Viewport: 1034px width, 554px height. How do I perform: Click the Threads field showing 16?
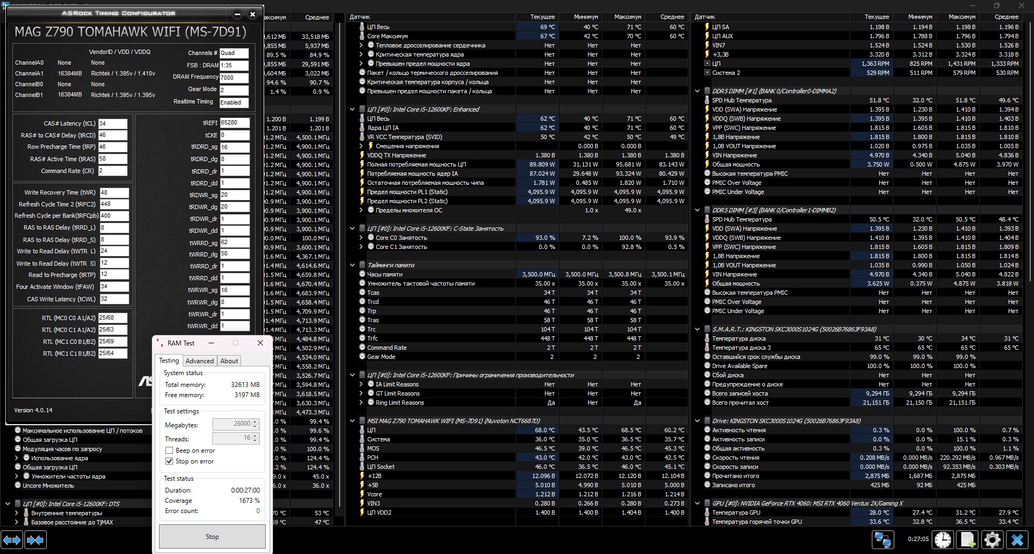pyautogui.click(x=236, y=438)
